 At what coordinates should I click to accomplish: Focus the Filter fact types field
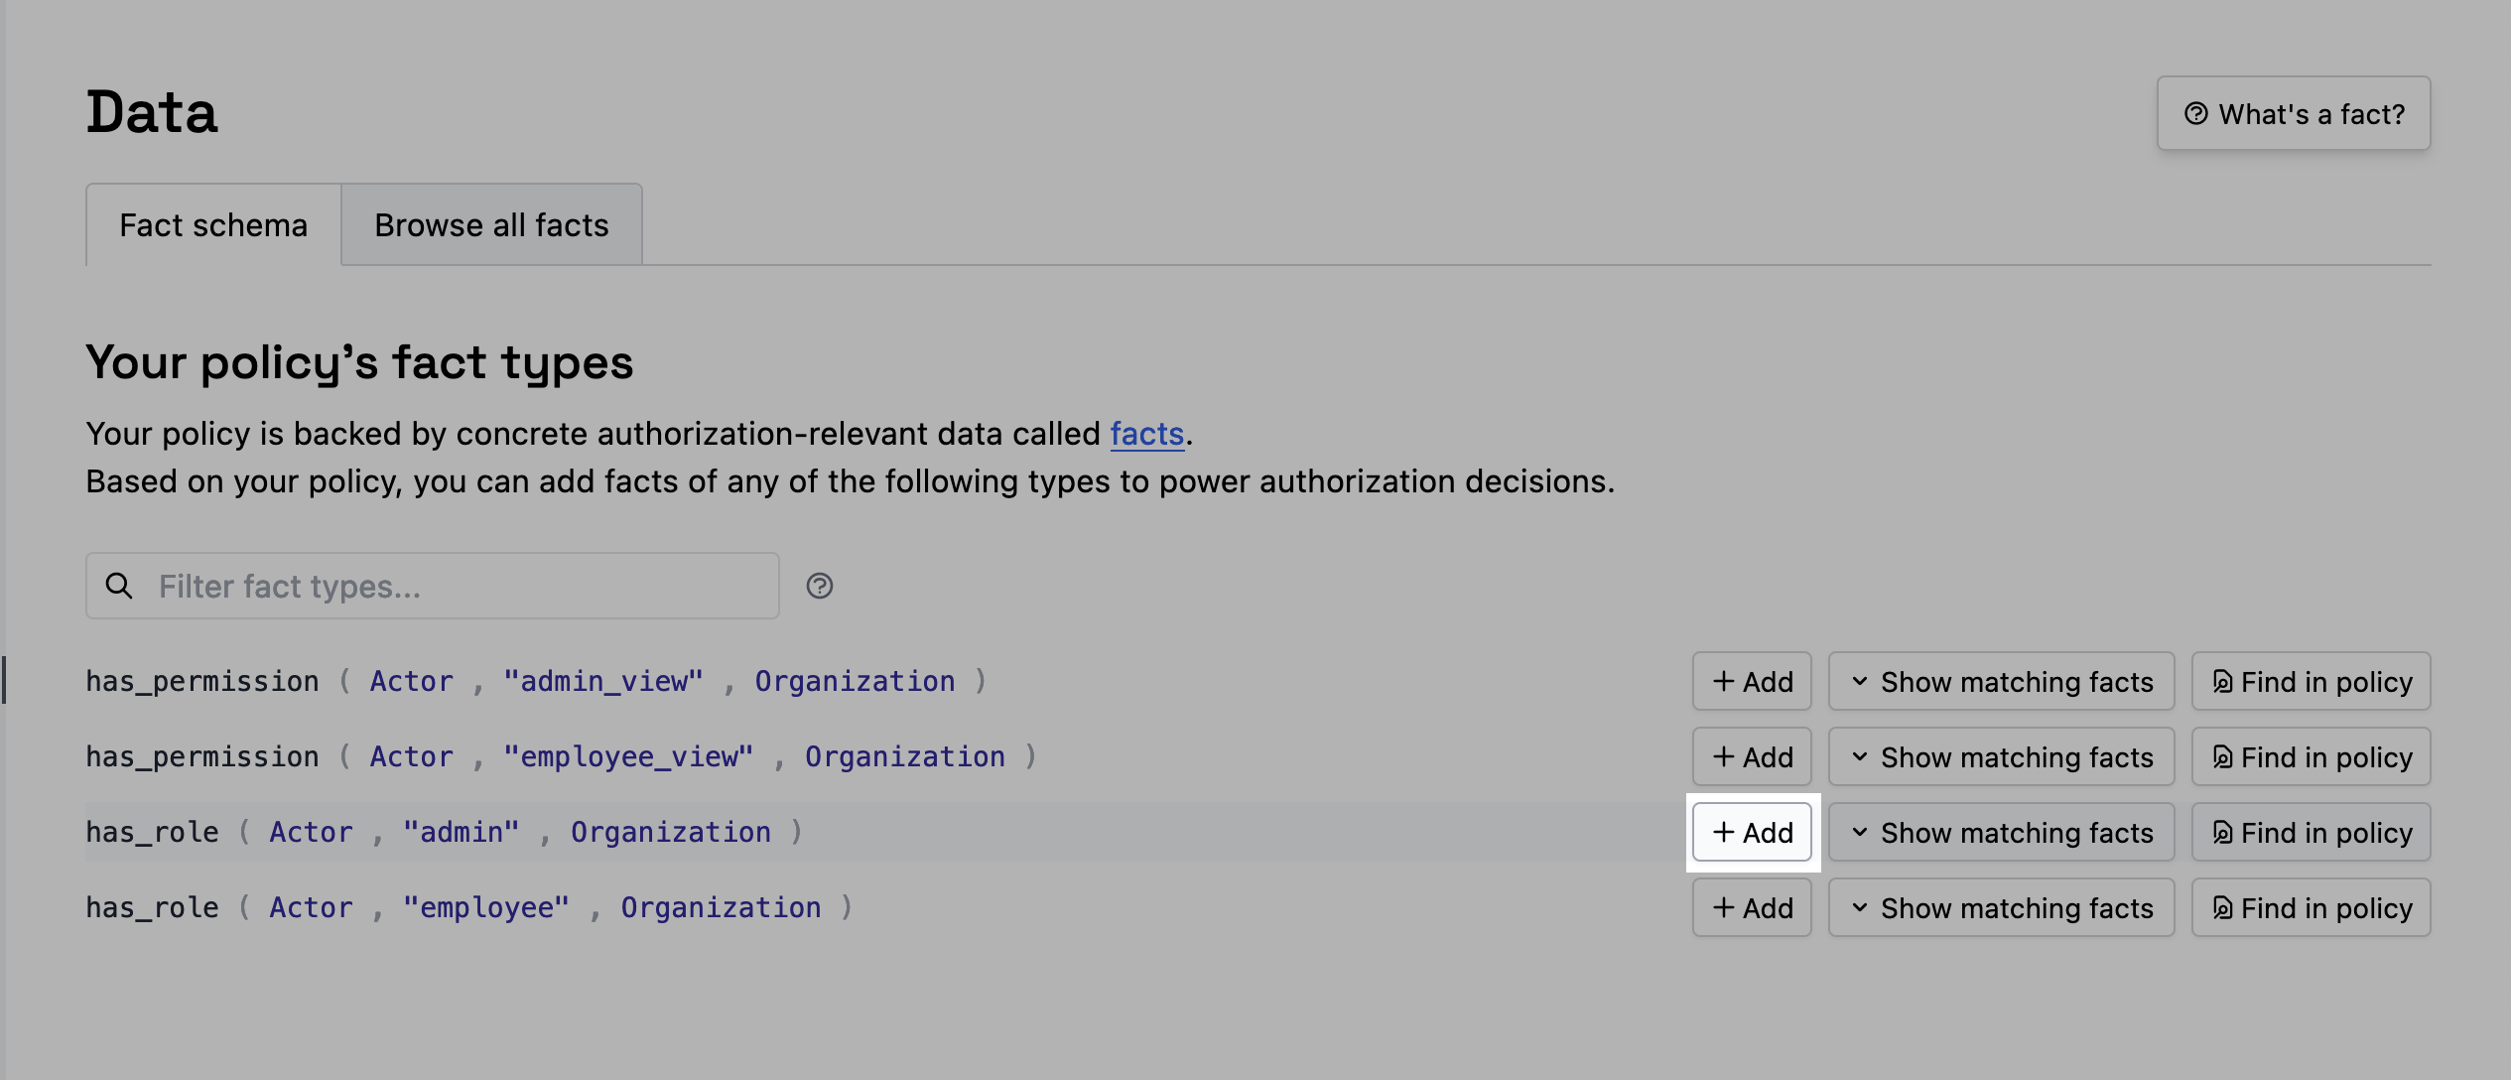pyautogui.click(x=457, y=586)
